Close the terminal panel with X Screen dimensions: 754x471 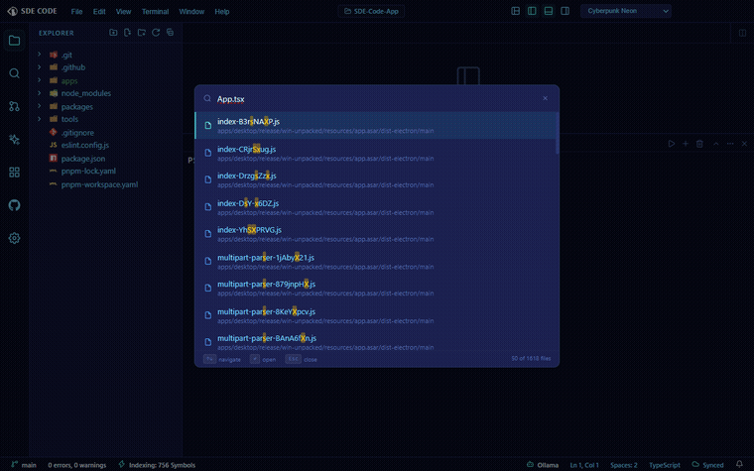coord(744,144)
